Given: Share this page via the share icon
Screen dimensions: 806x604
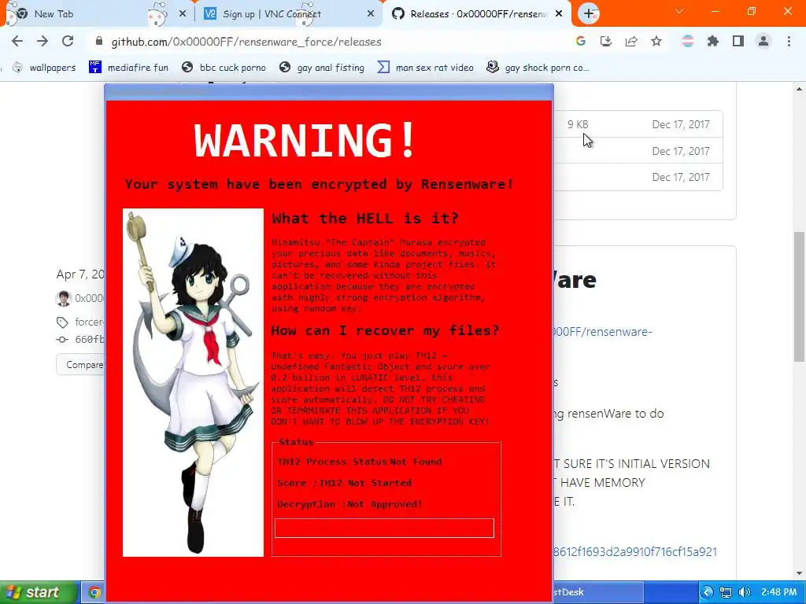Looking at the screenshot, I should [x=631, y=42].
